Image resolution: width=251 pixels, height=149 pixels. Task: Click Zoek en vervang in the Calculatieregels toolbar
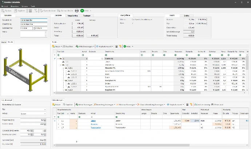[x=203, y=104]
